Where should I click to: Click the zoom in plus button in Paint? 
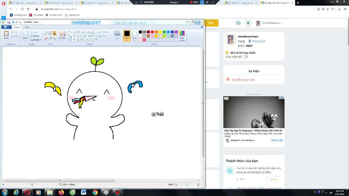click(198, 184)
